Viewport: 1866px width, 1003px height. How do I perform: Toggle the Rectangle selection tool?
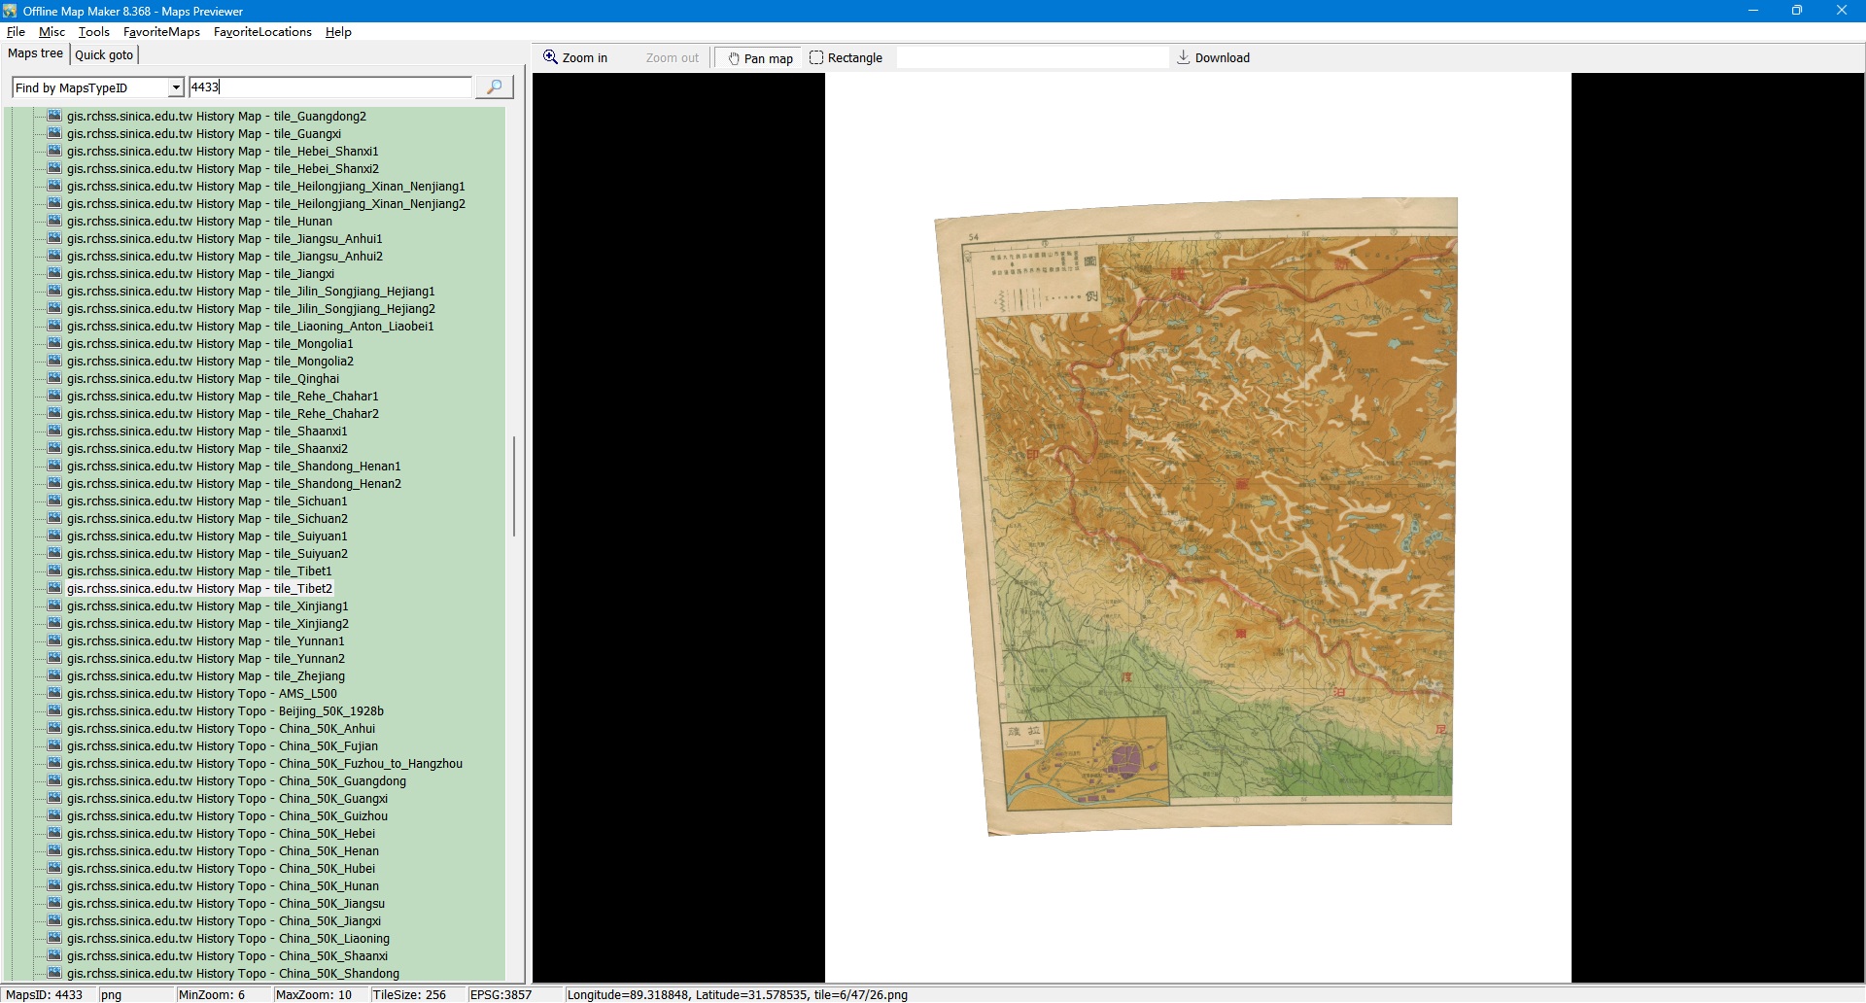(x=846, y=58)
